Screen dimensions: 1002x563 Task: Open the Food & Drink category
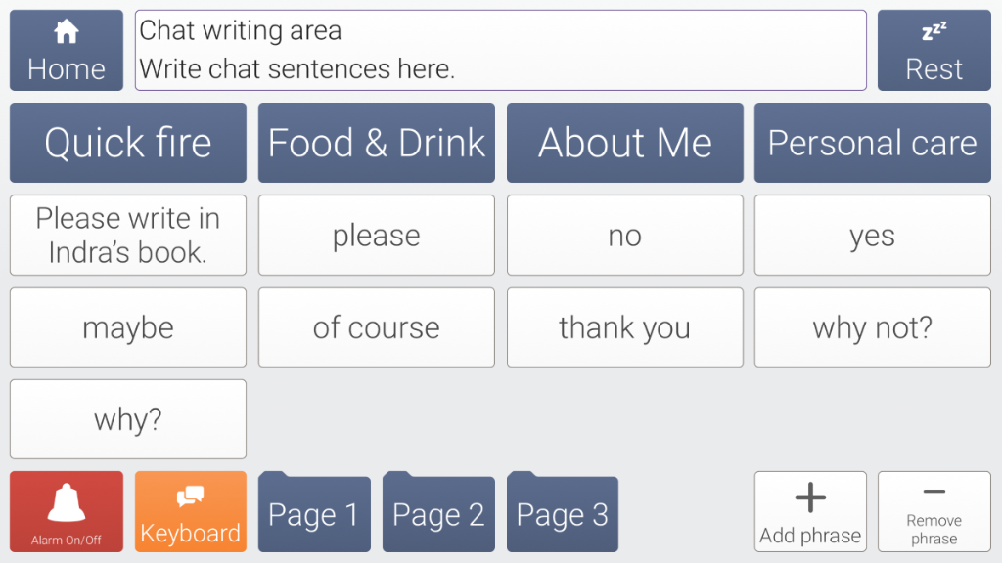coord(377,143)
